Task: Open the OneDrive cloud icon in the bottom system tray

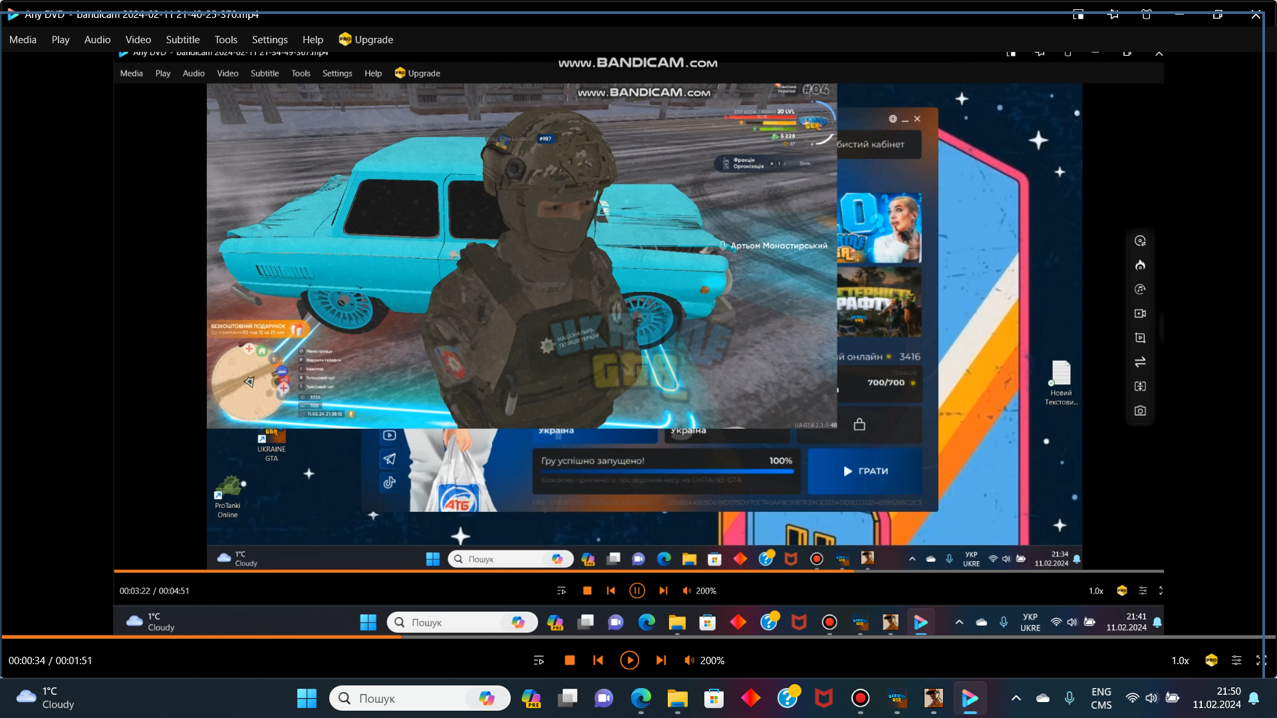Action: click(x=1042, y=699)
